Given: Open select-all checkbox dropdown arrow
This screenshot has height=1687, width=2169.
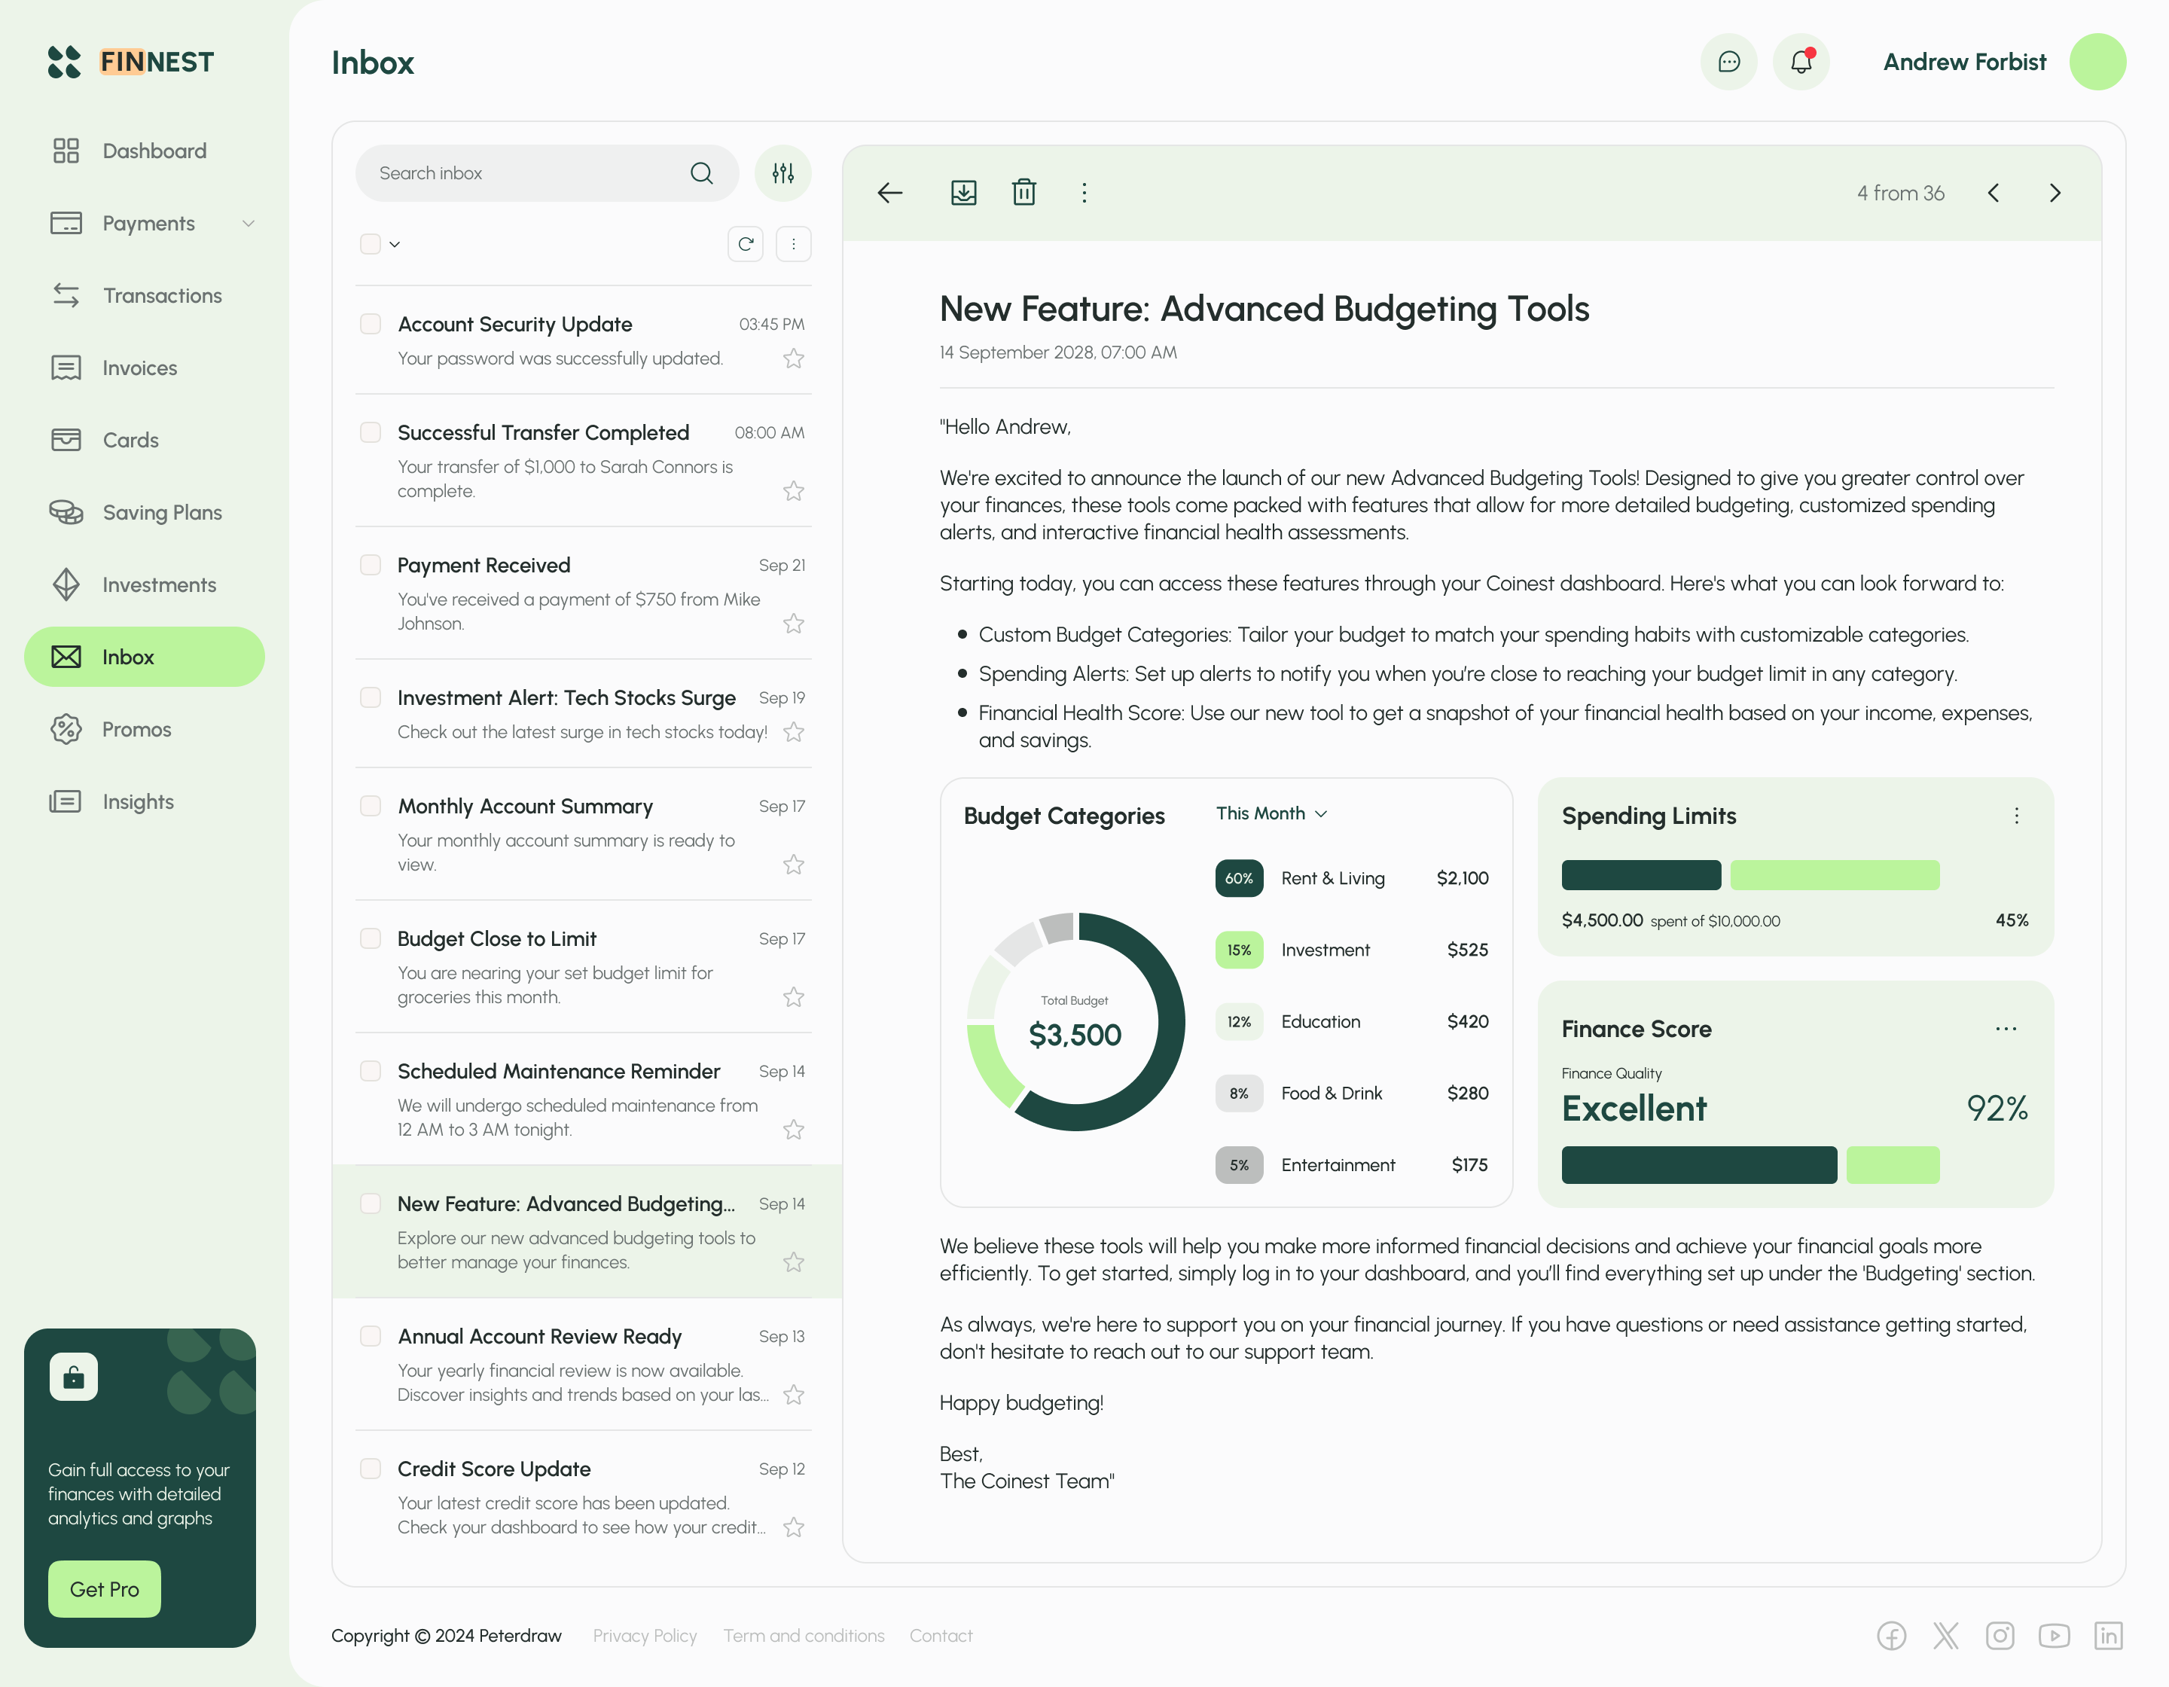Looking at the screenshot, I should [x=395, y=244].
